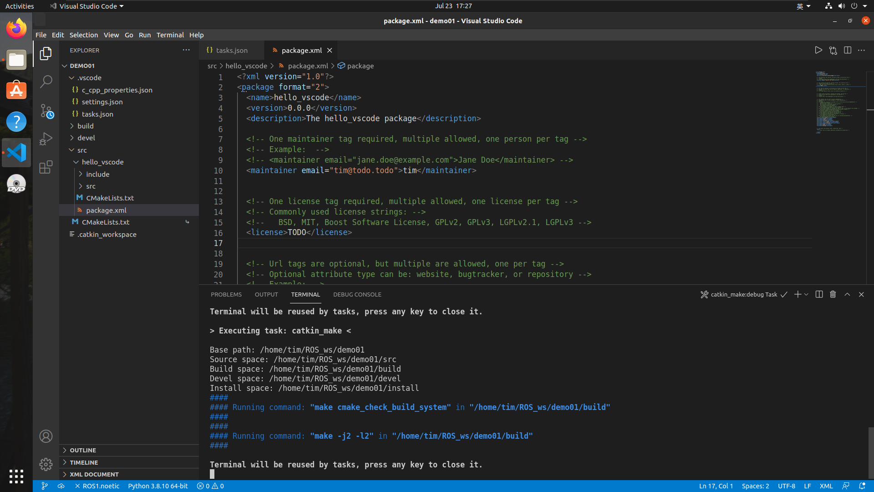Open the Terminal menu
874x492 pixels.
tap(170, 35)
